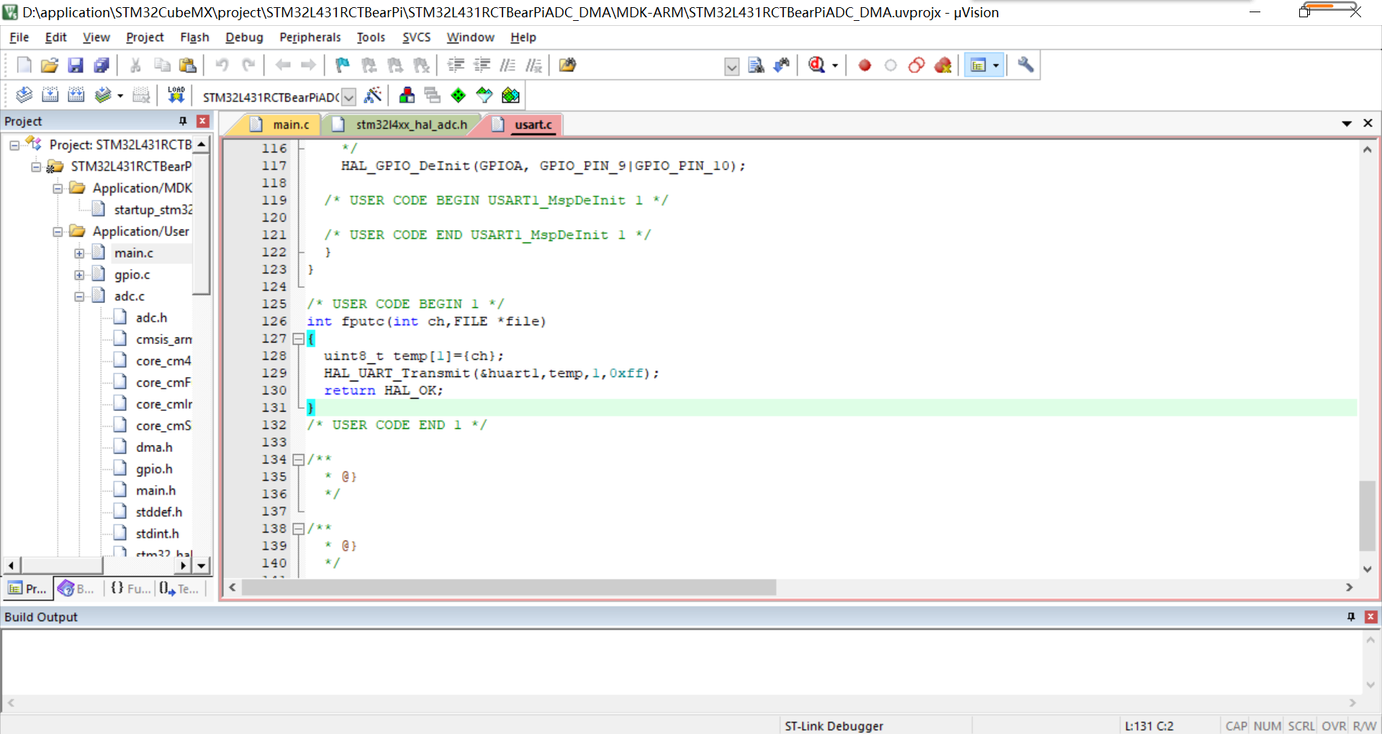This screenshot has width=1382, height=734.
Task: Open Options for Target magic wand icon
Action: point(373,95)
